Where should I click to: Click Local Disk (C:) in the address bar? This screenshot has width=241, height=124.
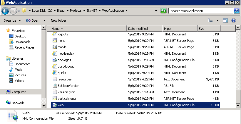pos(42,11)
